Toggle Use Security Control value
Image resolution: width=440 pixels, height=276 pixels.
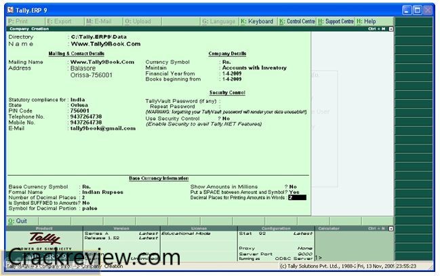pos(225,119)
